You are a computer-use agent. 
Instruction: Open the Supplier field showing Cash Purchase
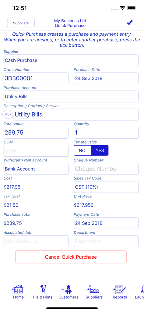(x=71, y=60)
